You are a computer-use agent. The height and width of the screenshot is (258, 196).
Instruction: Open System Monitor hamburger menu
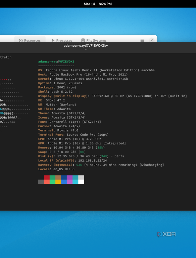(142, 40)
